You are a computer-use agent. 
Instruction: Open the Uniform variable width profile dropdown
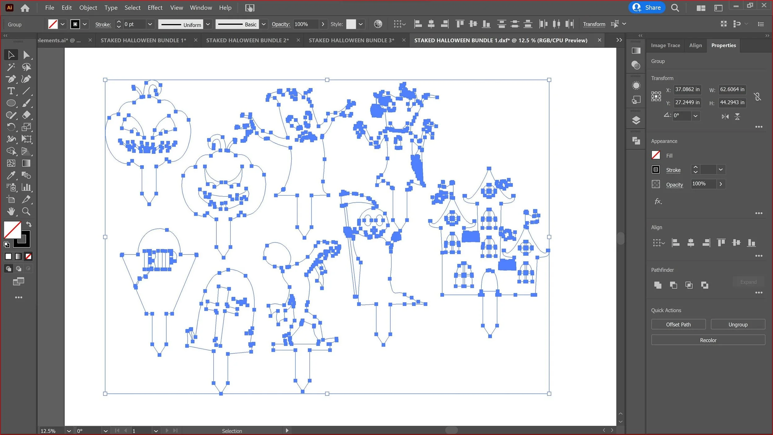[208, 24]
